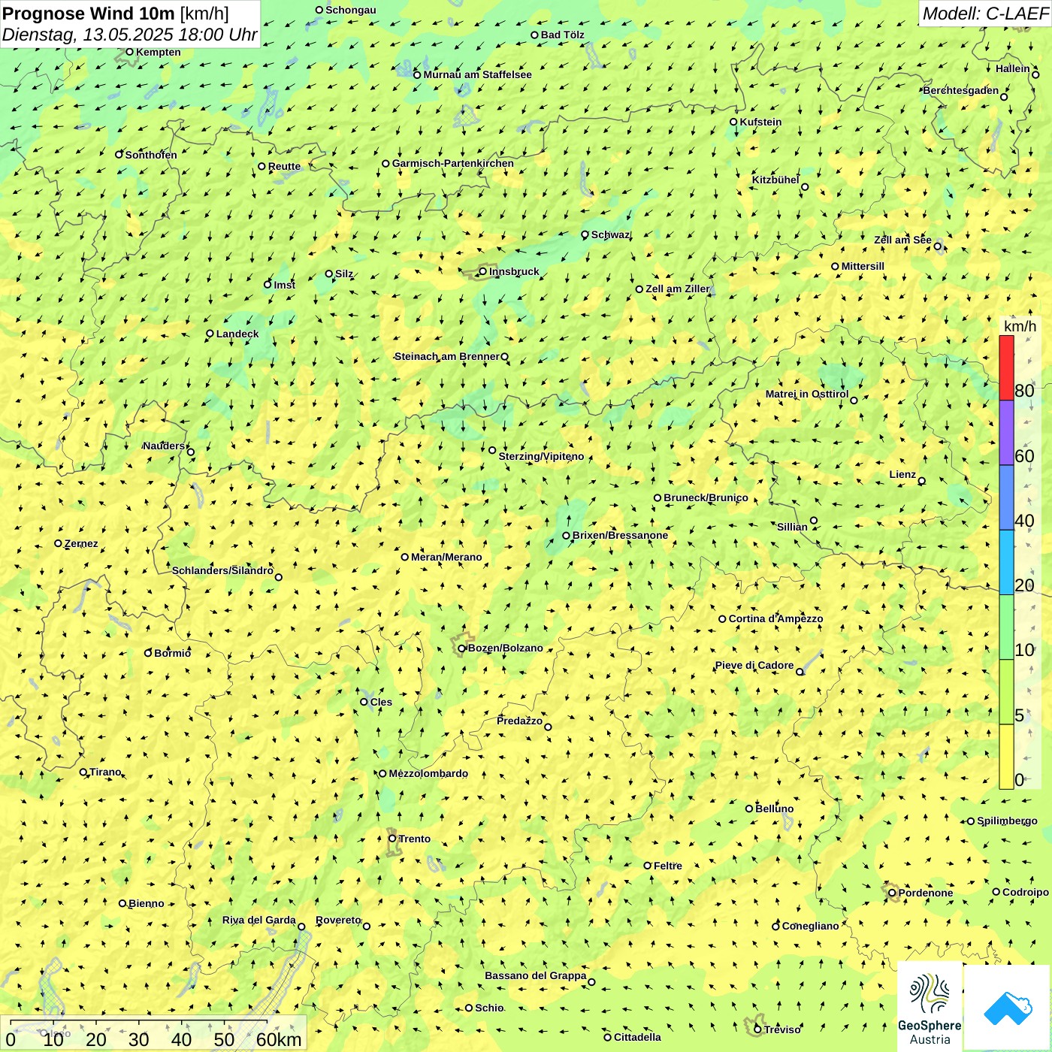The height and width of the screenshot is (1052, 1052).
Task: Click the 'Lienz' label
Action: [902, 474]
